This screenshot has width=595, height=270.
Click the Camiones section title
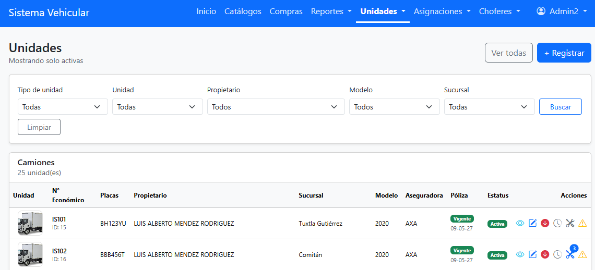(x=36, y=162)
